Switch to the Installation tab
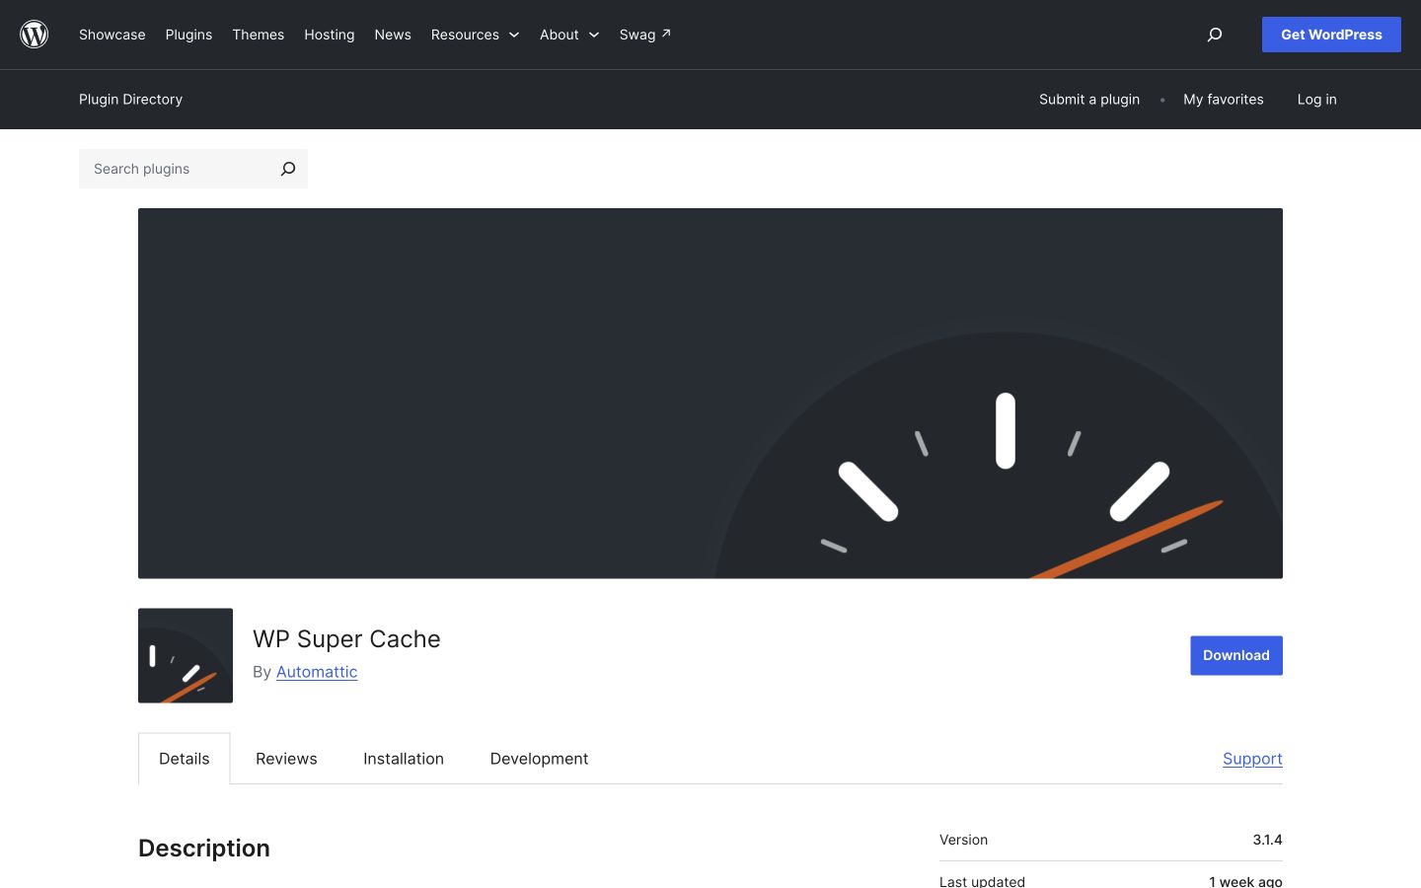The image size is (1421, 888). tap(404, 759)
